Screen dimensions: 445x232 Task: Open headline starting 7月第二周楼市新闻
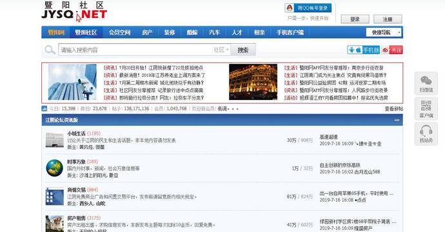point(161,83)
